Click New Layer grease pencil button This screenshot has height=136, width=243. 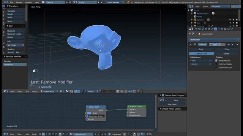click(x=172, y=104)
